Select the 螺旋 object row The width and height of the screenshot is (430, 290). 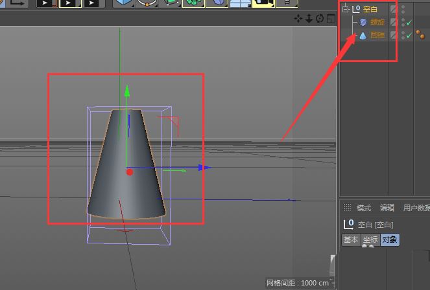click(x=377, y=22)
